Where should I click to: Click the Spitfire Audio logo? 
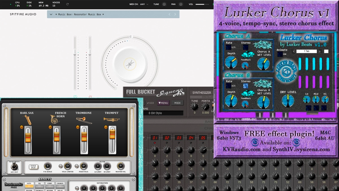pyautogui.click(x=23, y=14)
